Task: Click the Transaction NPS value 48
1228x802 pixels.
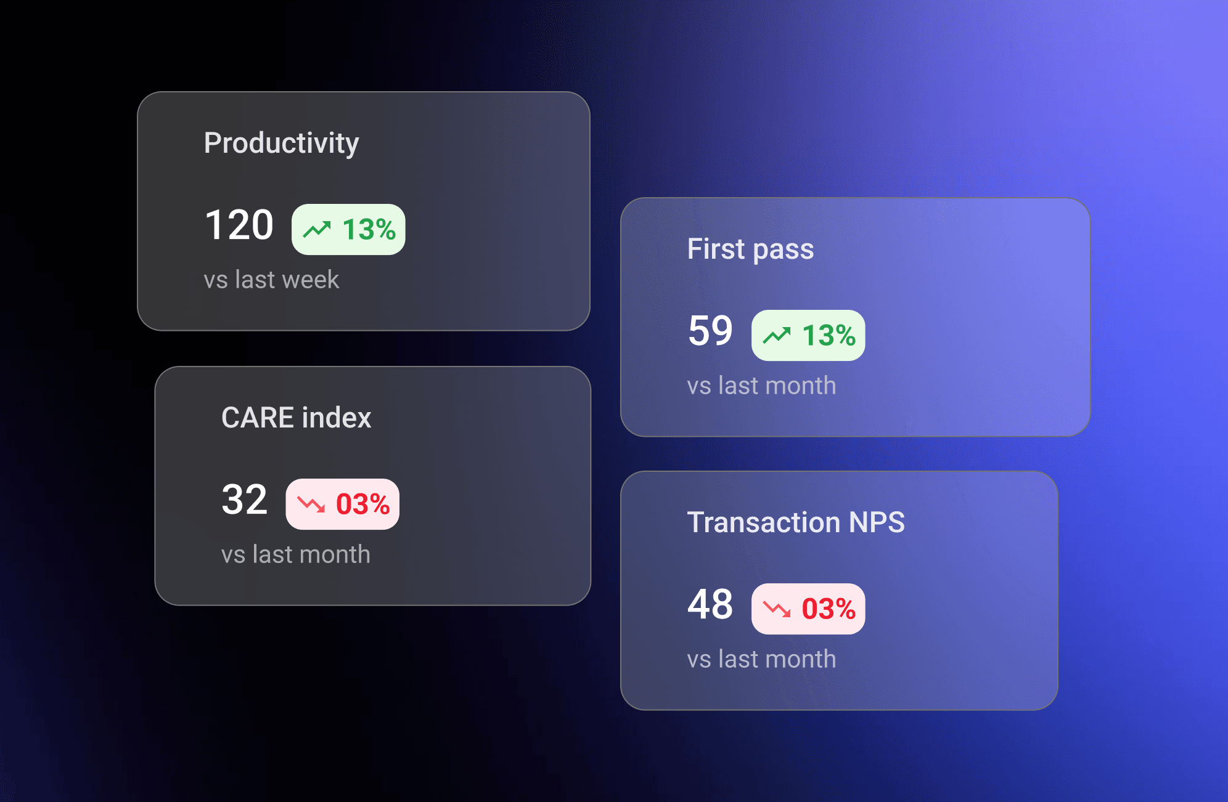Action: click(710, 604)
